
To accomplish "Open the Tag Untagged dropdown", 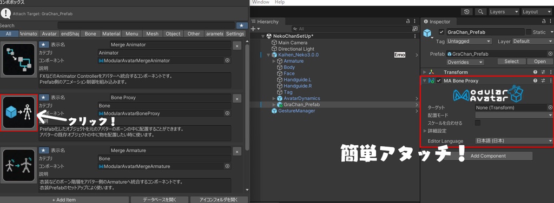I will (469, 41).
